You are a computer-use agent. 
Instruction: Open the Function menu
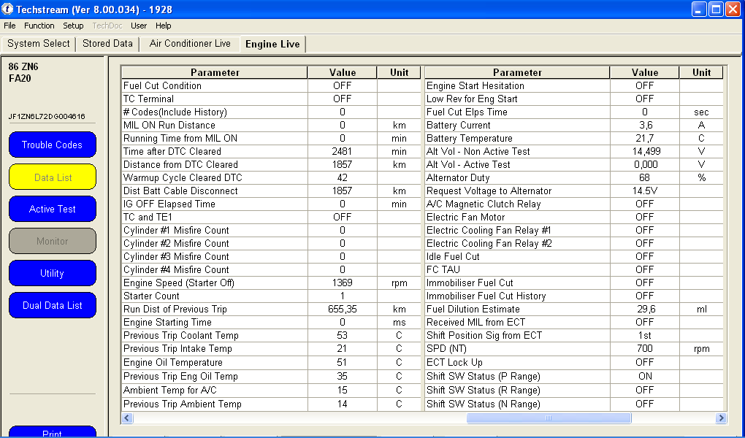pos(39,26)
